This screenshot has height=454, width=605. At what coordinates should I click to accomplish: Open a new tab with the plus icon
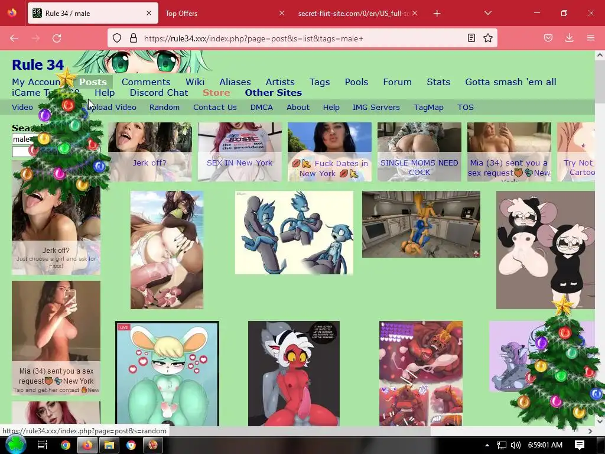(x=437, y=14)
